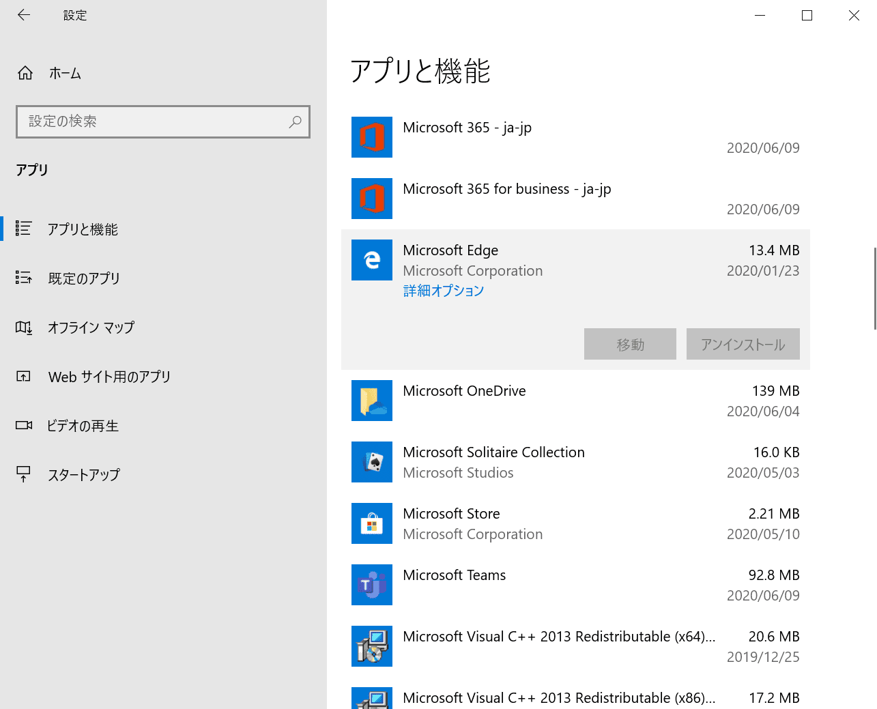Select Microsoft 365 - ja-jp entry
This screenshot has width=877, height=709.
575,137
